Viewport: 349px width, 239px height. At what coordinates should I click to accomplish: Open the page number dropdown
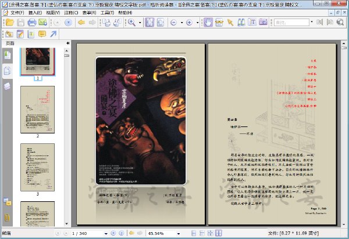[106, 233]
